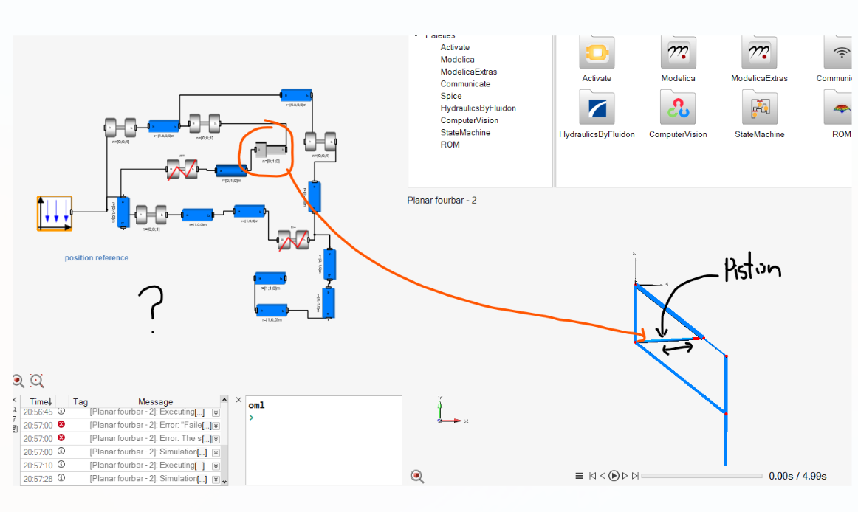The image size is (858, 512).
Task: Click zoom-to-fit icon below the diagram
Action: coord(18,380)
